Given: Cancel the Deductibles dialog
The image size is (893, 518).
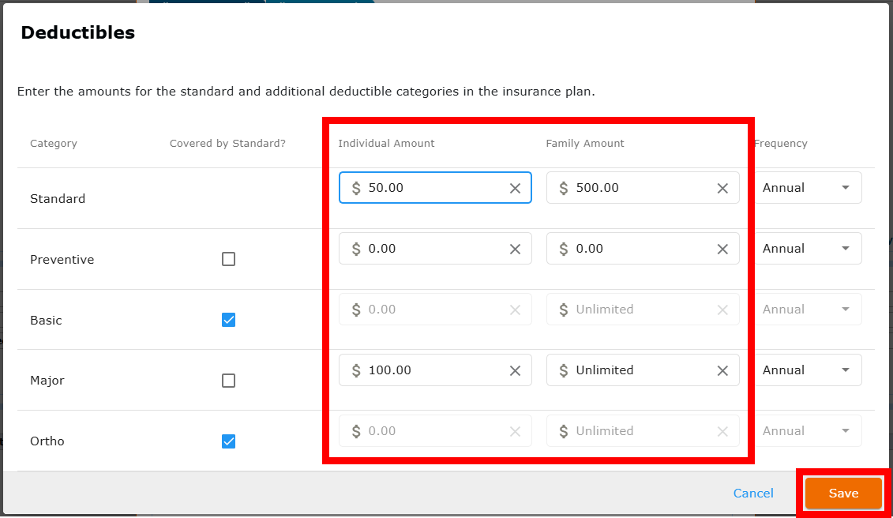Looking at the screenshot, I should [x=753, y=493].
